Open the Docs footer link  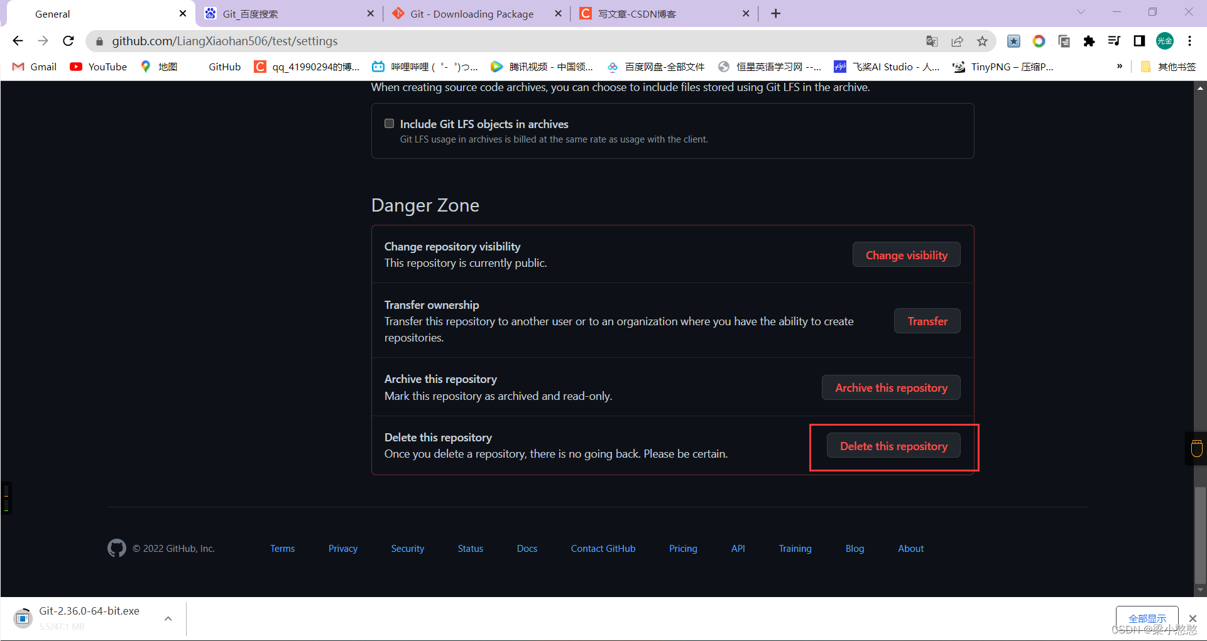pos(527,548)
